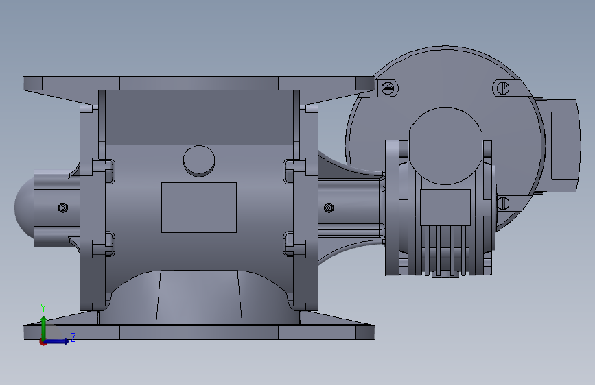Select the curved outlet section above the bottom flange
Screen dimensions: 595x385
[x=199, y=297]
